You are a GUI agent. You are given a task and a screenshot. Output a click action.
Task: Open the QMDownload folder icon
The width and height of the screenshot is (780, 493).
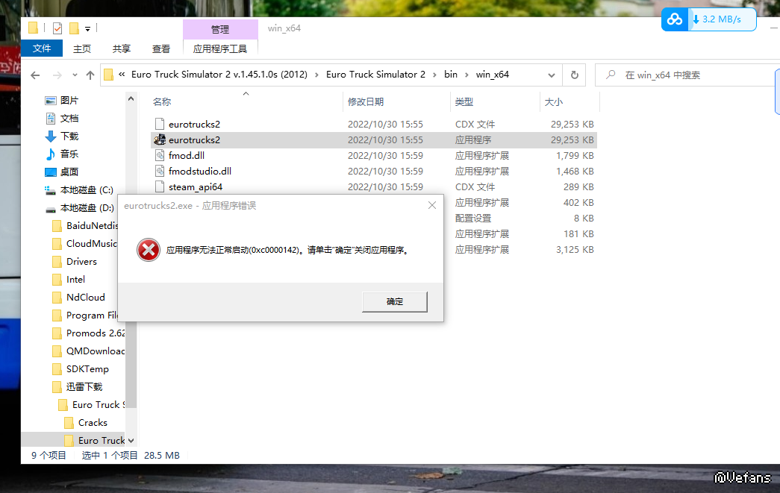coord(57,351)
